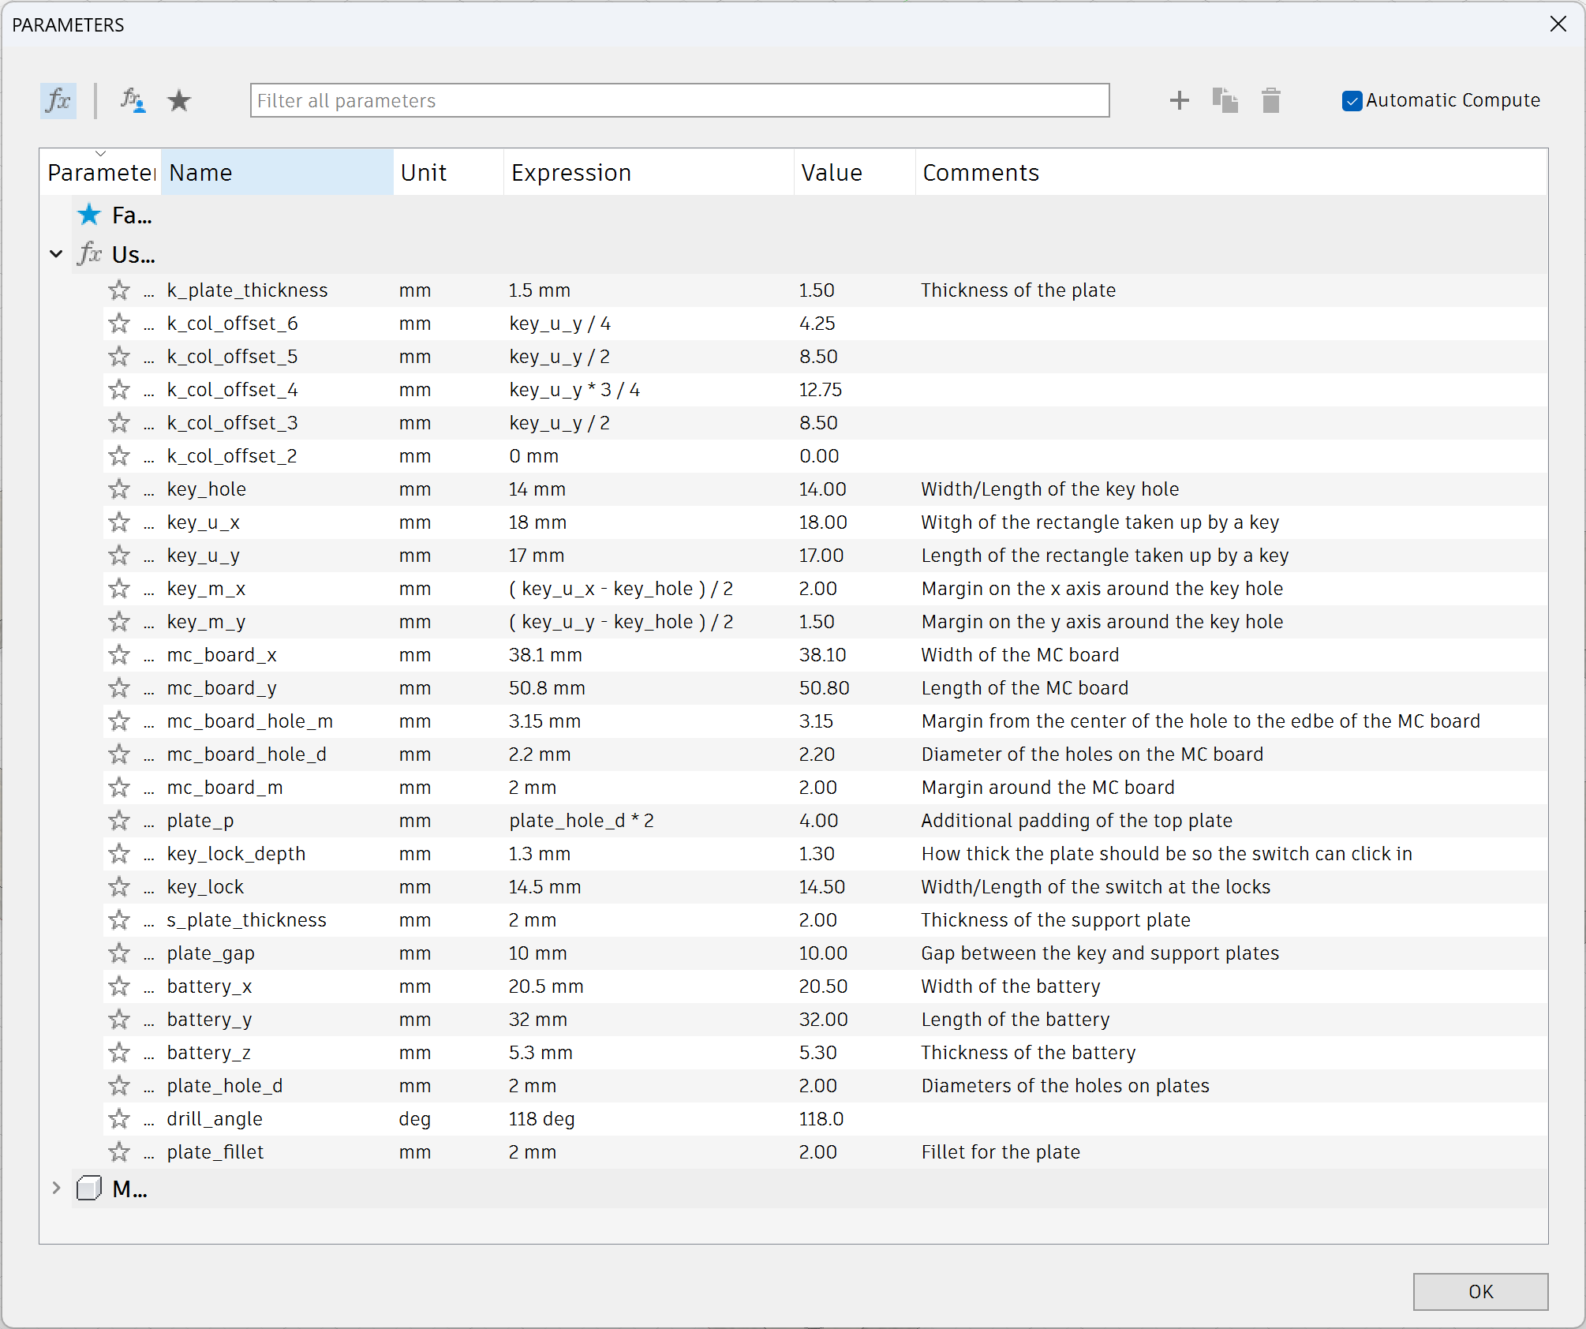Click the Expression column header
This screenshot has height=1329, width=1586.
pyautogui.click(x=649, y=172)
